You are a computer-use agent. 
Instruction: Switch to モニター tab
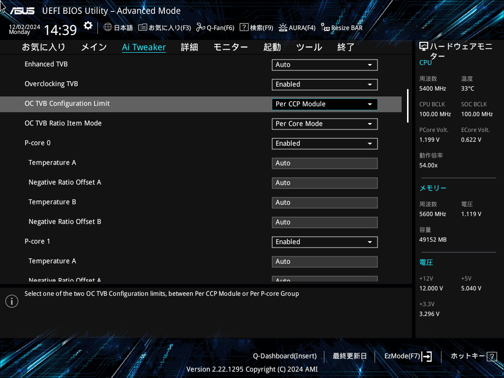[x=230, y=47]
